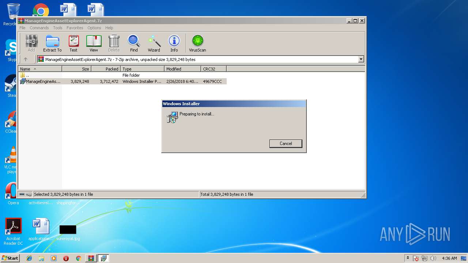Image resolution: width=468 pixels, height=263 pixels.
Task: Sort by Size column header
Action: pyautogui.click(x=76, y=69)
